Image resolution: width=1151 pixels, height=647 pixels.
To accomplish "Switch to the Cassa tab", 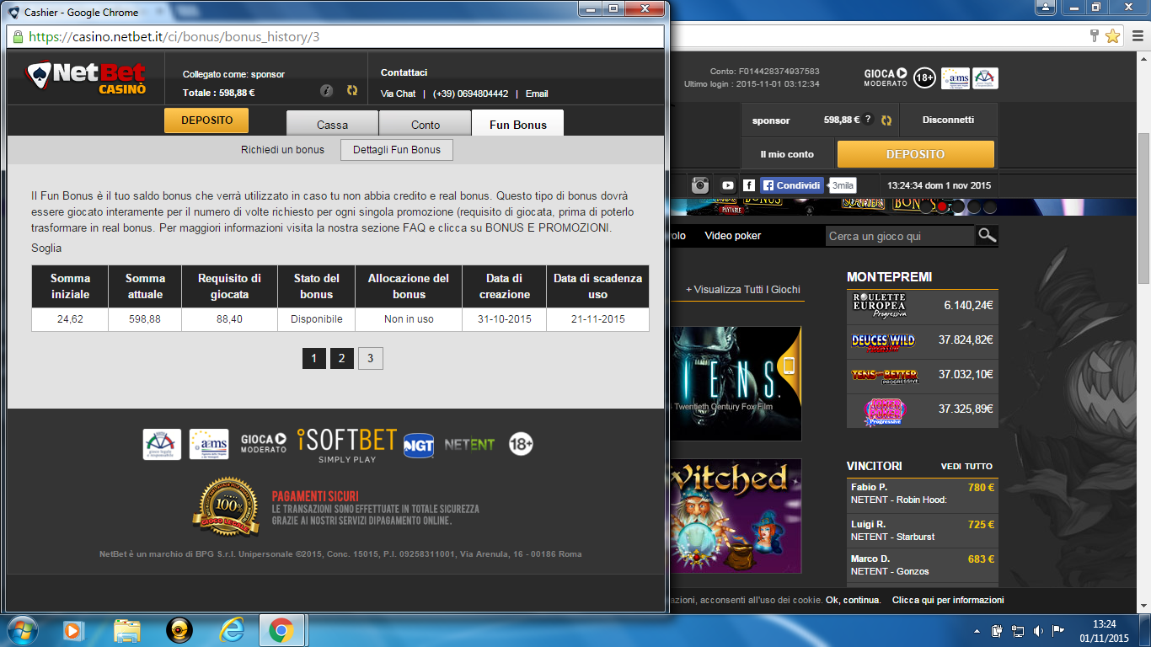I will [x=332, y=124].
